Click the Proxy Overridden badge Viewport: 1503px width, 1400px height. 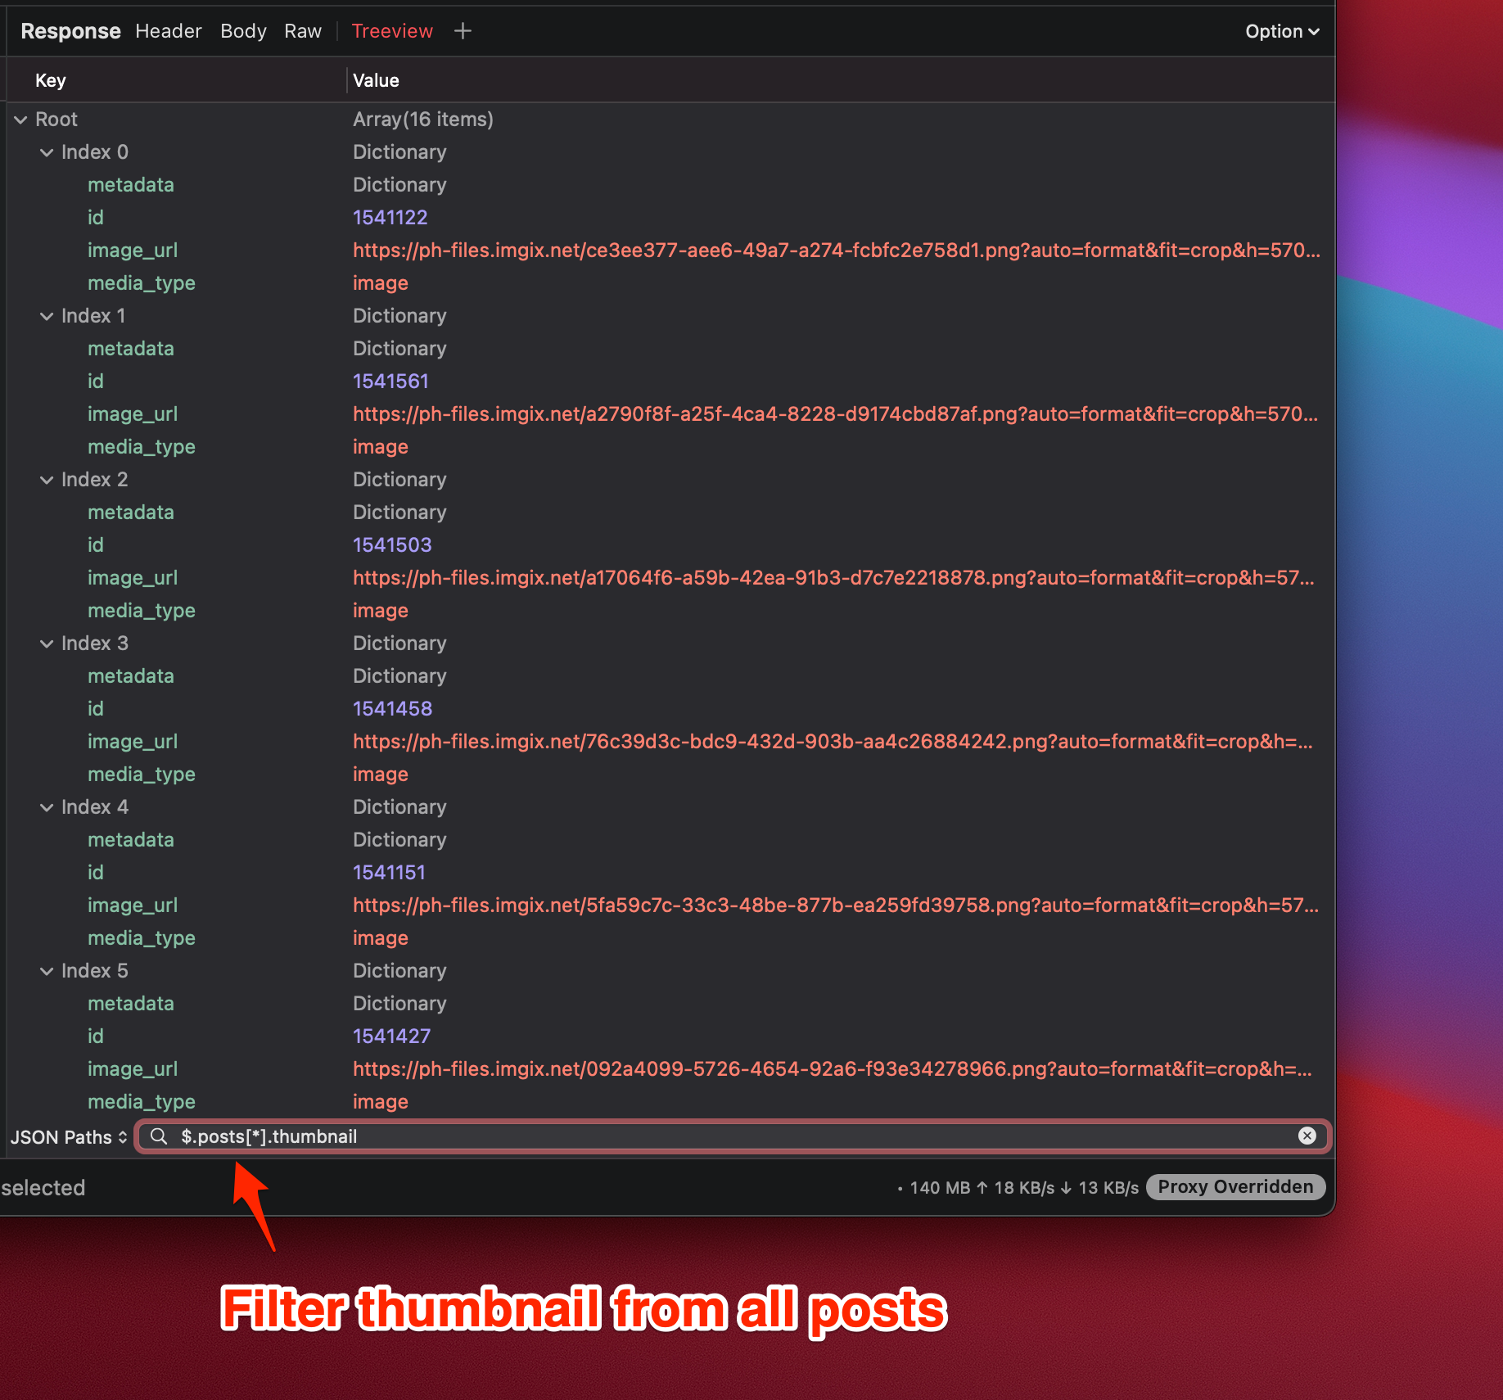click(1234, 1187)
